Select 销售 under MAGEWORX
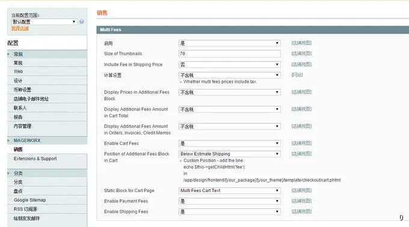The height and width of the screenshot is (227, 409). tap(47, 149)
